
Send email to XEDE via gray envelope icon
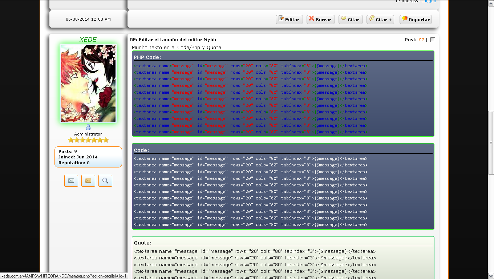71,181
